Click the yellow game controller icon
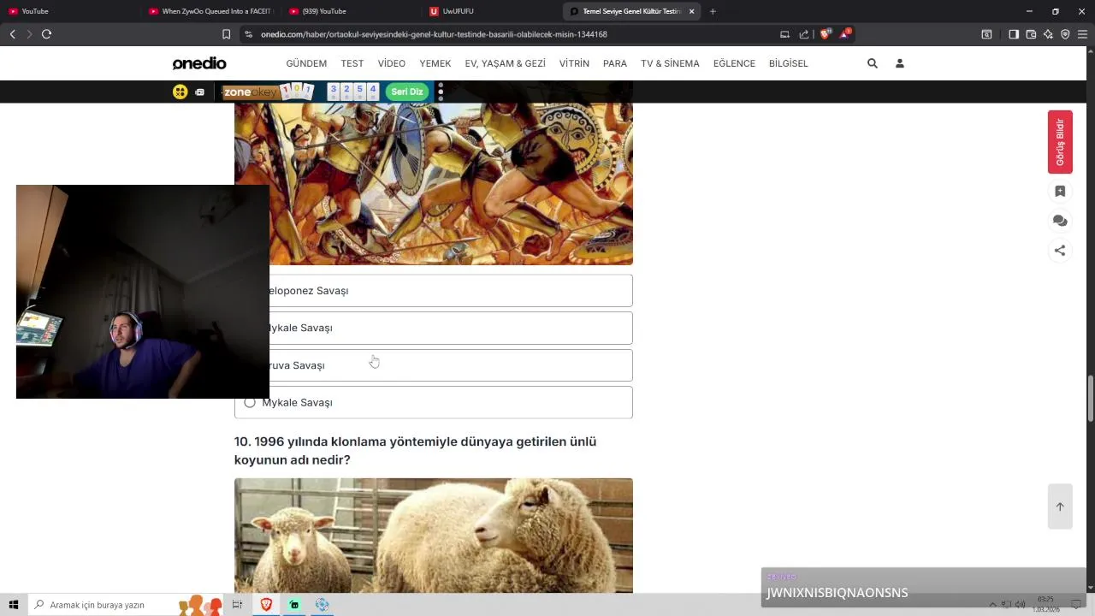1095x616 pixels. 180,92
